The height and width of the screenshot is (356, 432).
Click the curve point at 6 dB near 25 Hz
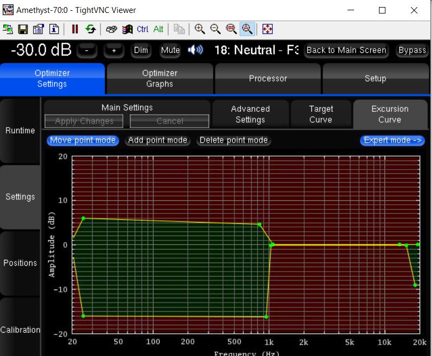[x=83, y=218]
